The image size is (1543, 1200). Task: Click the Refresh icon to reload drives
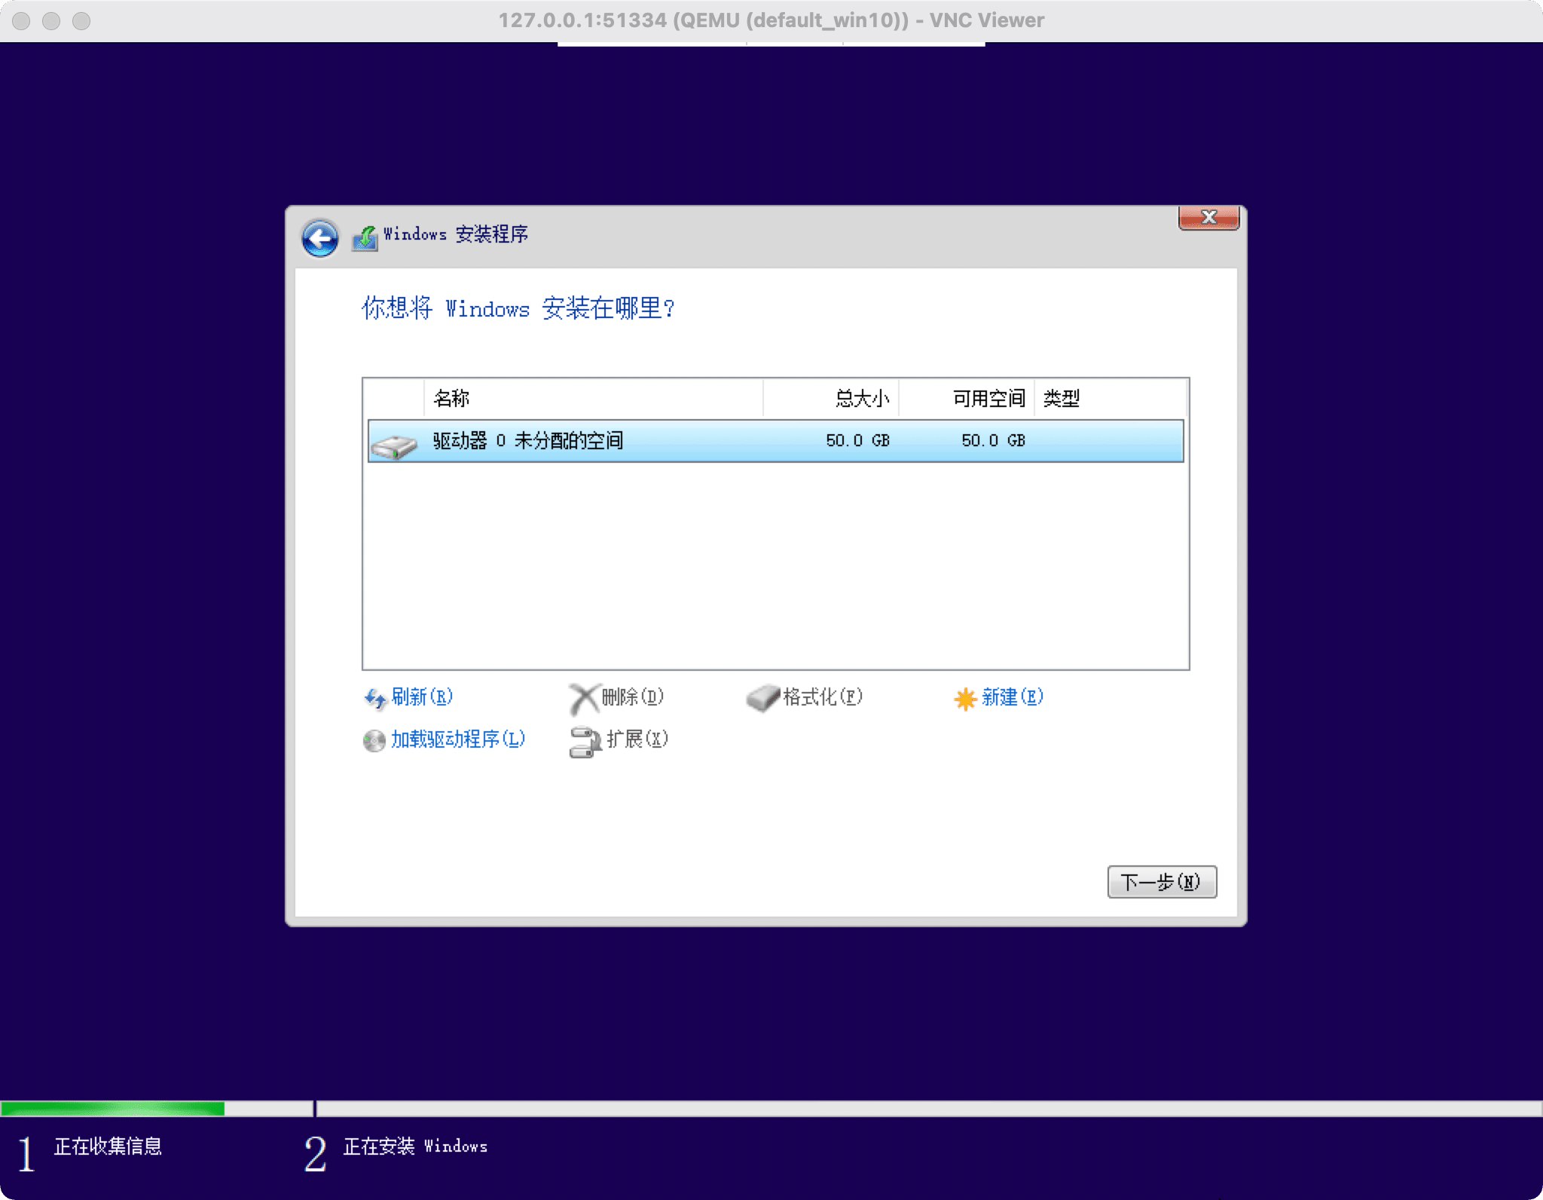376,696
